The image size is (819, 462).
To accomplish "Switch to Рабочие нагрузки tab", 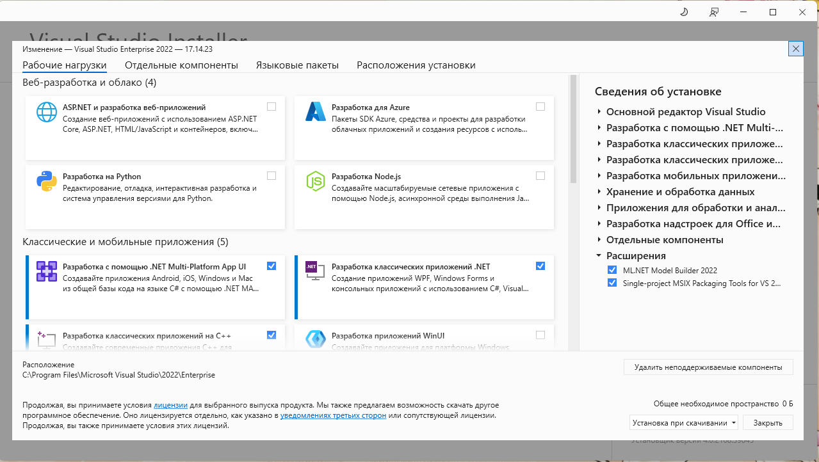I will [x=65, y=65].
